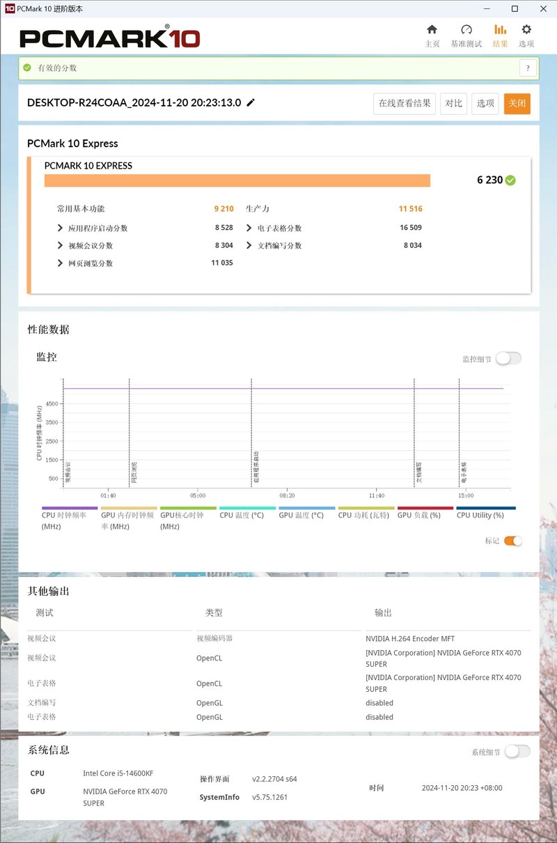The image size is (557, 843).
Task: Click the Productivity score 11 516
Action: click(410, 208)
